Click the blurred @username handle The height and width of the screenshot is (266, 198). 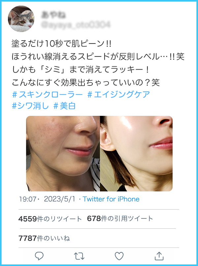(x=76, y=25)
